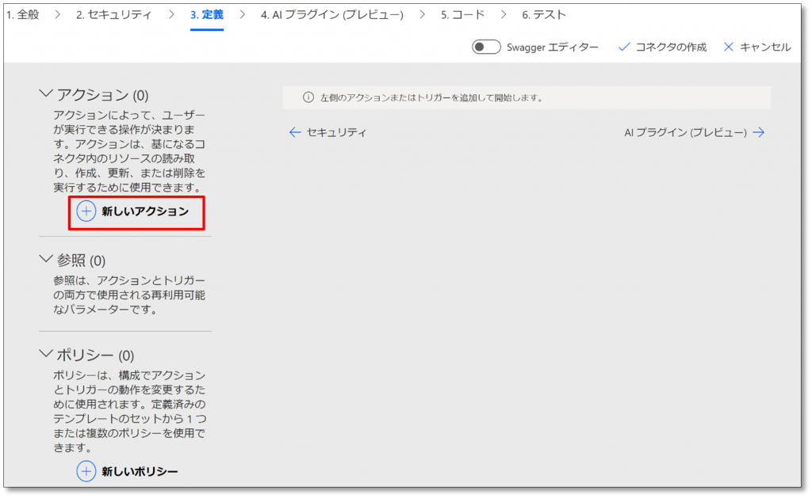The height and width of the screenshot is (498, 812).
Task: Open the 2. セキュリティ step tab
Action: pyautogui.click(x=114, y=14)
